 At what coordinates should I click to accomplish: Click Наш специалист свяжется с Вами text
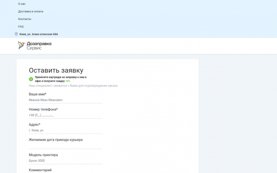click(x=73, y=86)
